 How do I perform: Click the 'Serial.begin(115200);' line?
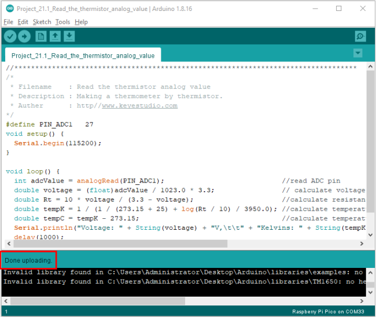57,143
